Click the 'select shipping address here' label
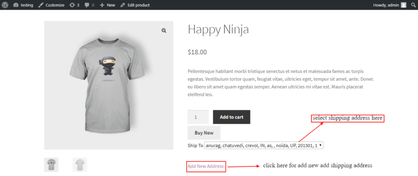Viewport: 418px width, 176px height. 347,118
